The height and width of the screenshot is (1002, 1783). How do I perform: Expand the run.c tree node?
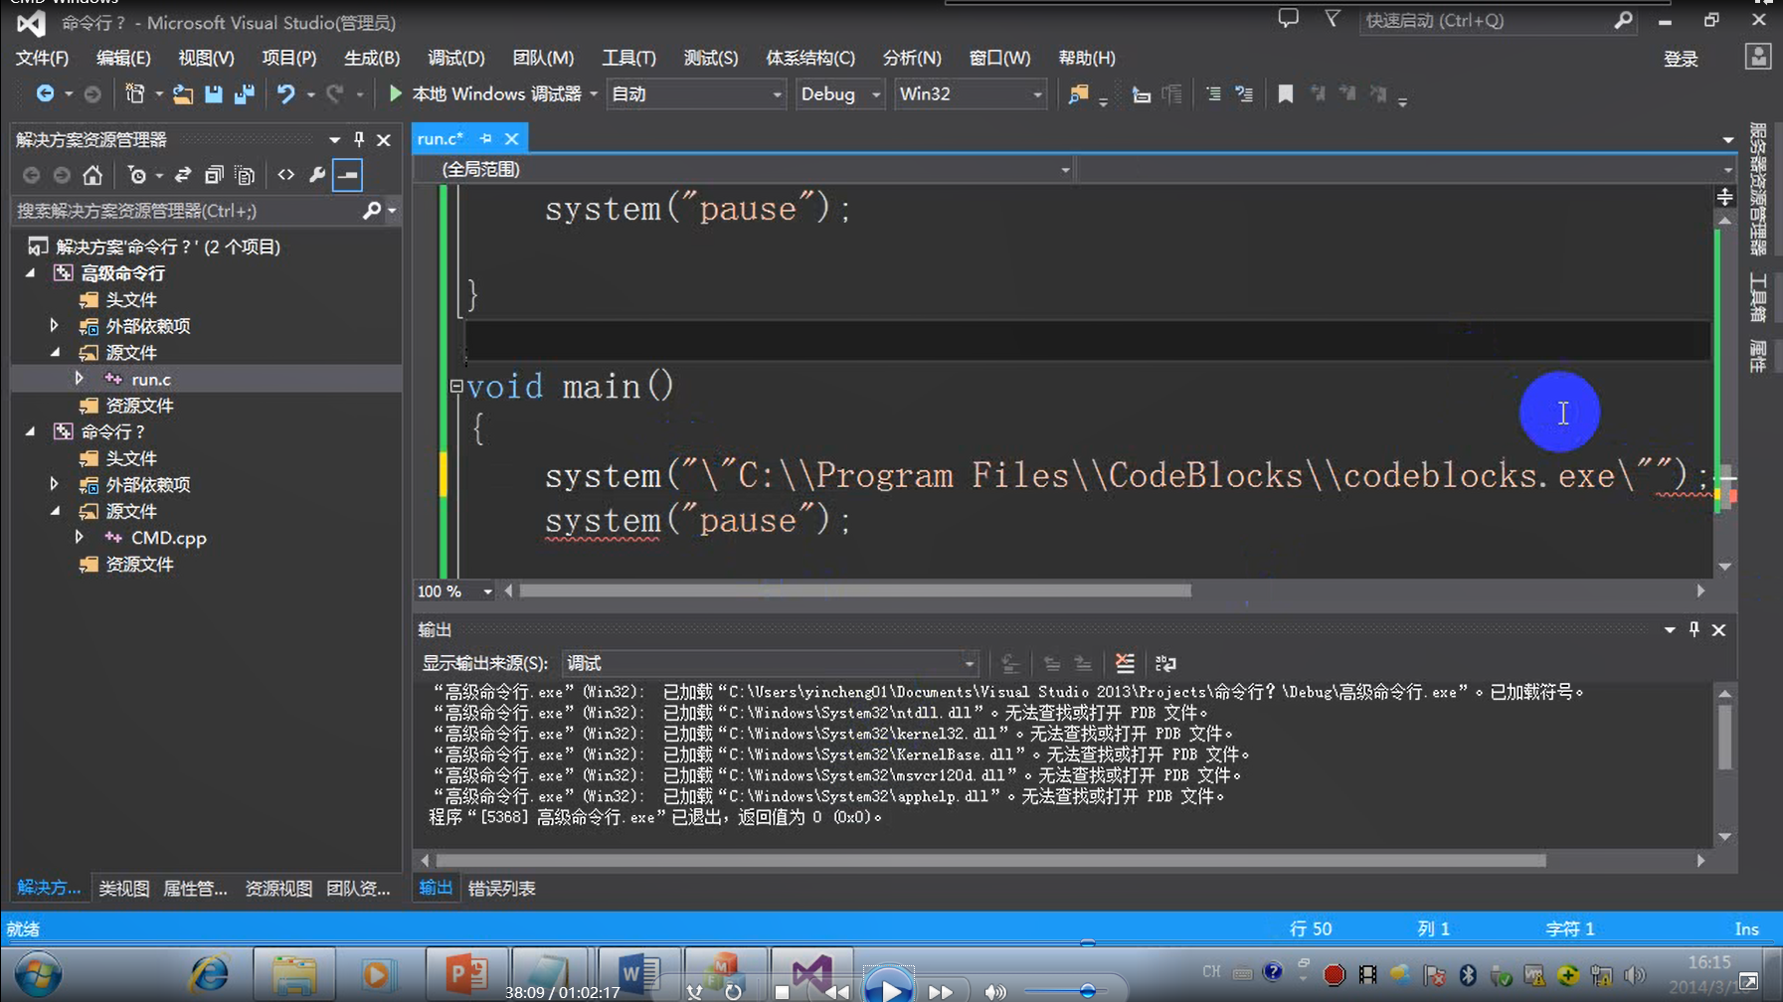click(x=79, y=379)
